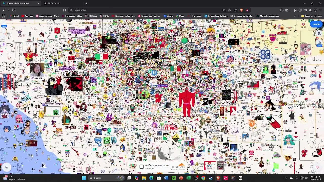324x182 pixels.
Task: Open the browser extensions puzzle icon
Action: (282, 10)
